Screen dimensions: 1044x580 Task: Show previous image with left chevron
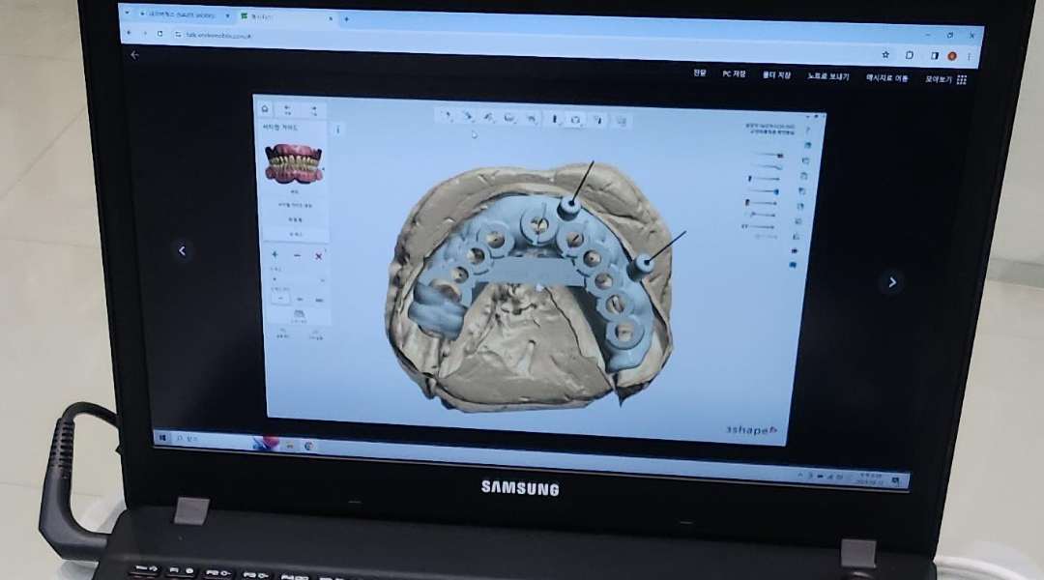182,251
